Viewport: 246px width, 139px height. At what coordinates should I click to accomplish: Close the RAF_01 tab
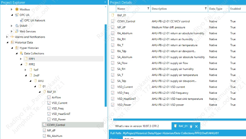coord(196,126)
